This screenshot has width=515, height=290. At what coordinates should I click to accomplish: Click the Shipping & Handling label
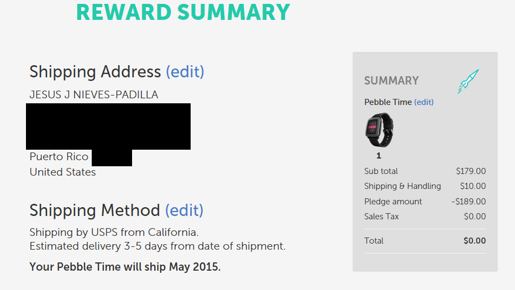[402, 186]
